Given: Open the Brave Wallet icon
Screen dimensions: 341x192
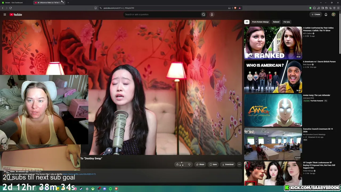Looking at the screenshot, I should [x=326, y=8].
